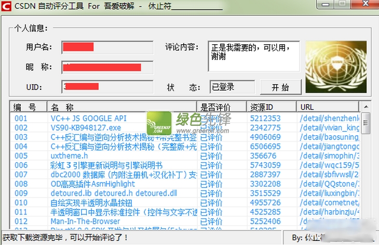The image size is (379, 245).
Task: Minimize the CSDN tool window
Action: click(x=326, y=4)
